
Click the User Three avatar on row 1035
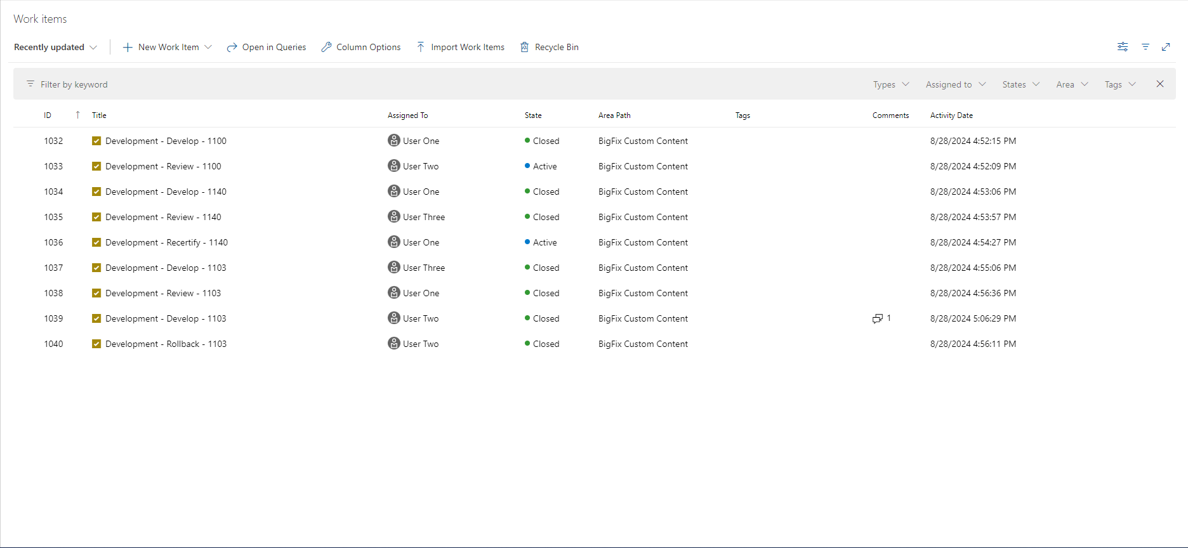tap(394, 216)
